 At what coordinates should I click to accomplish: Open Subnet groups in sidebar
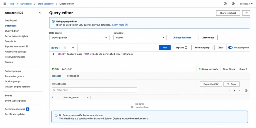(13, 71)
